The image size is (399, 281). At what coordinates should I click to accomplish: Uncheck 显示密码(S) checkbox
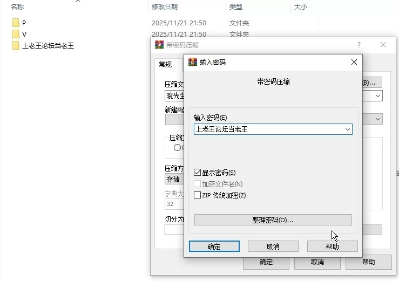[x=197, y=173]
